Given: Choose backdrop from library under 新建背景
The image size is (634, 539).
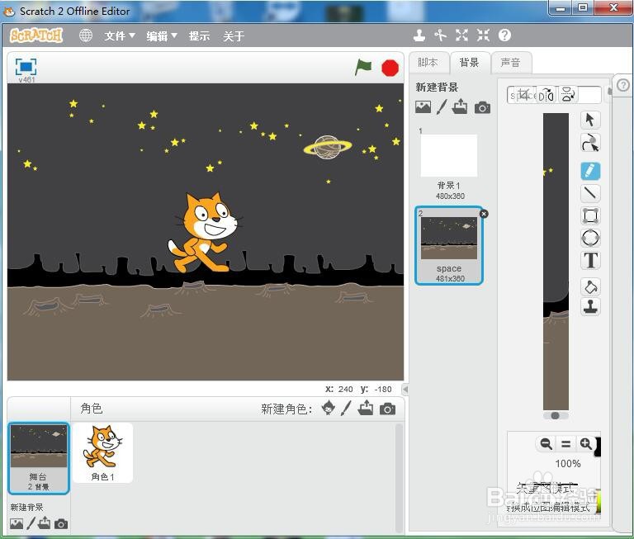Looking at the screenshot, I should point(423,107).
